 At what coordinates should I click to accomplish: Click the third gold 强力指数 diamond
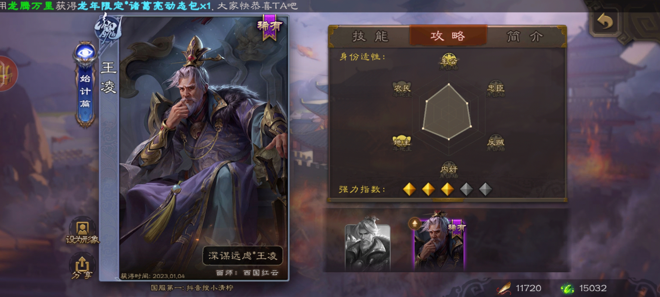click(x=447, y=189)
